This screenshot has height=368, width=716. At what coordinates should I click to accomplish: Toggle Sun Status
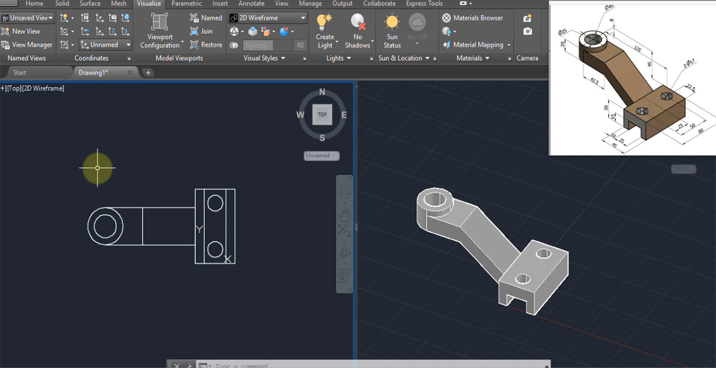[x=392, y=31]
